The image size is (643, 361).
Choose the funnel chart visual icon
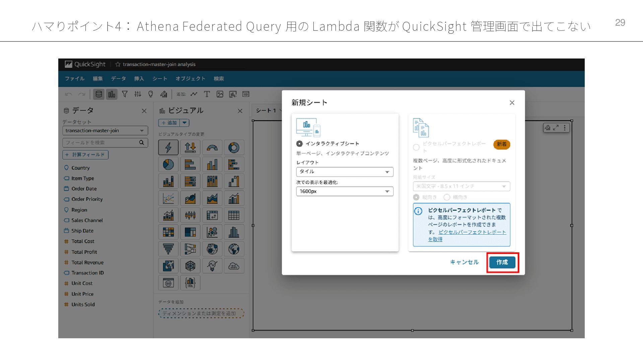[168, 249]
